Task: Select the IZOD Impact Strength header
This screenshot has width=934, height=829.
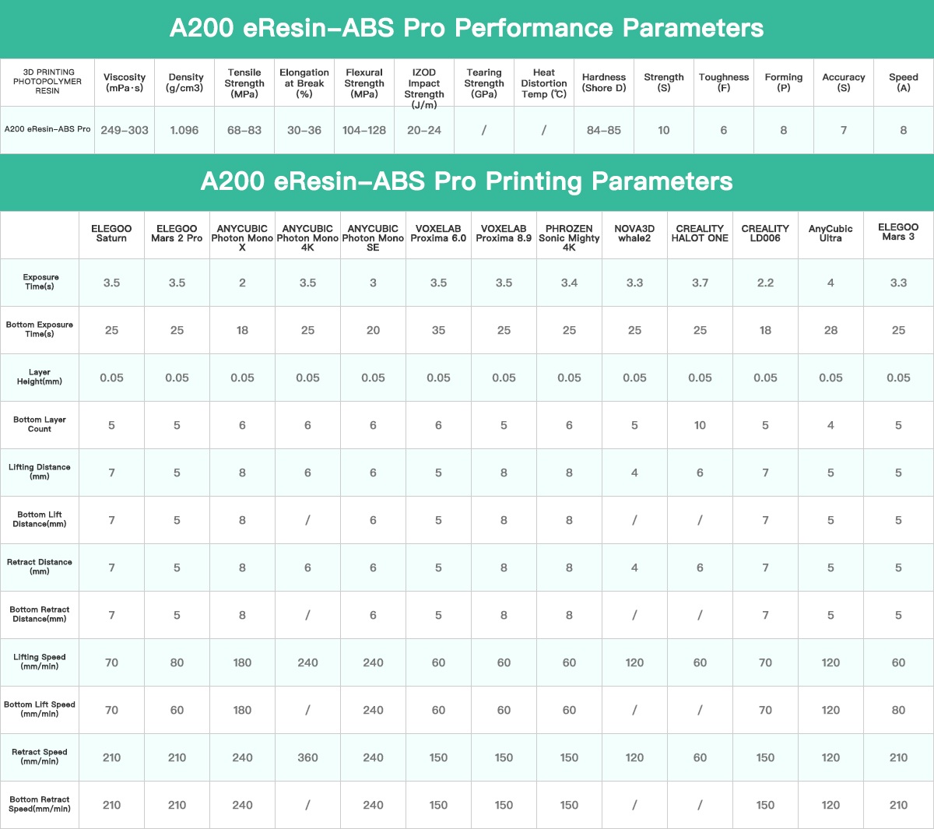Action: [x=424, y=88]
